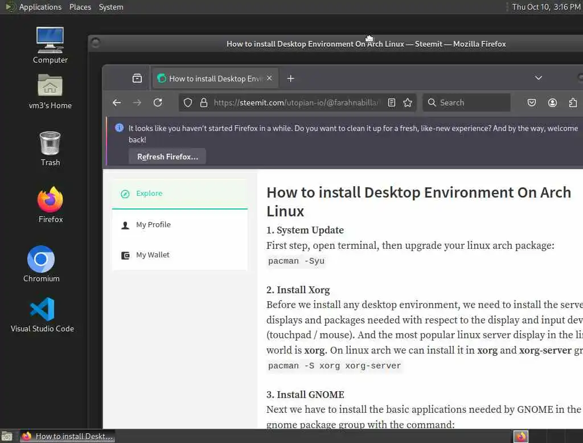Reload the current Steemit page

pos(158,102)
